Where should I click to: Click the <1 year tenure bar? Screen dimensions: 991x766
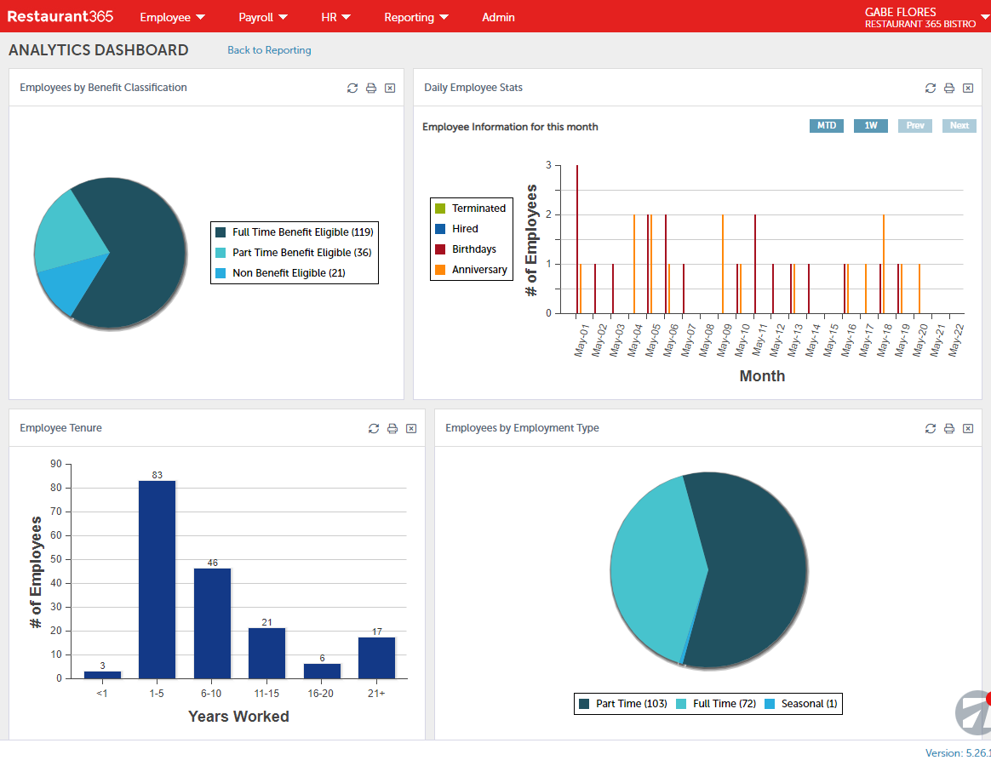coord(102,675)
